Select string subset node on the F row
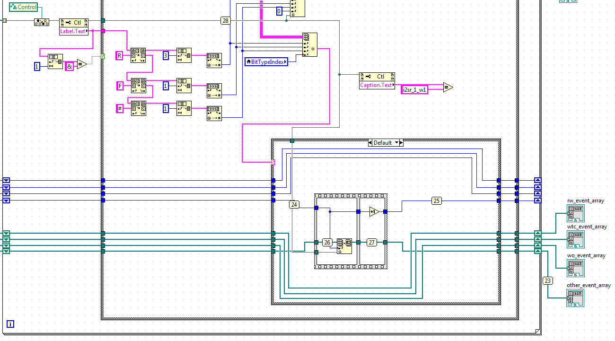Viewport: 615px width, 341px height. pyautogui.click(x=184, y=86)
